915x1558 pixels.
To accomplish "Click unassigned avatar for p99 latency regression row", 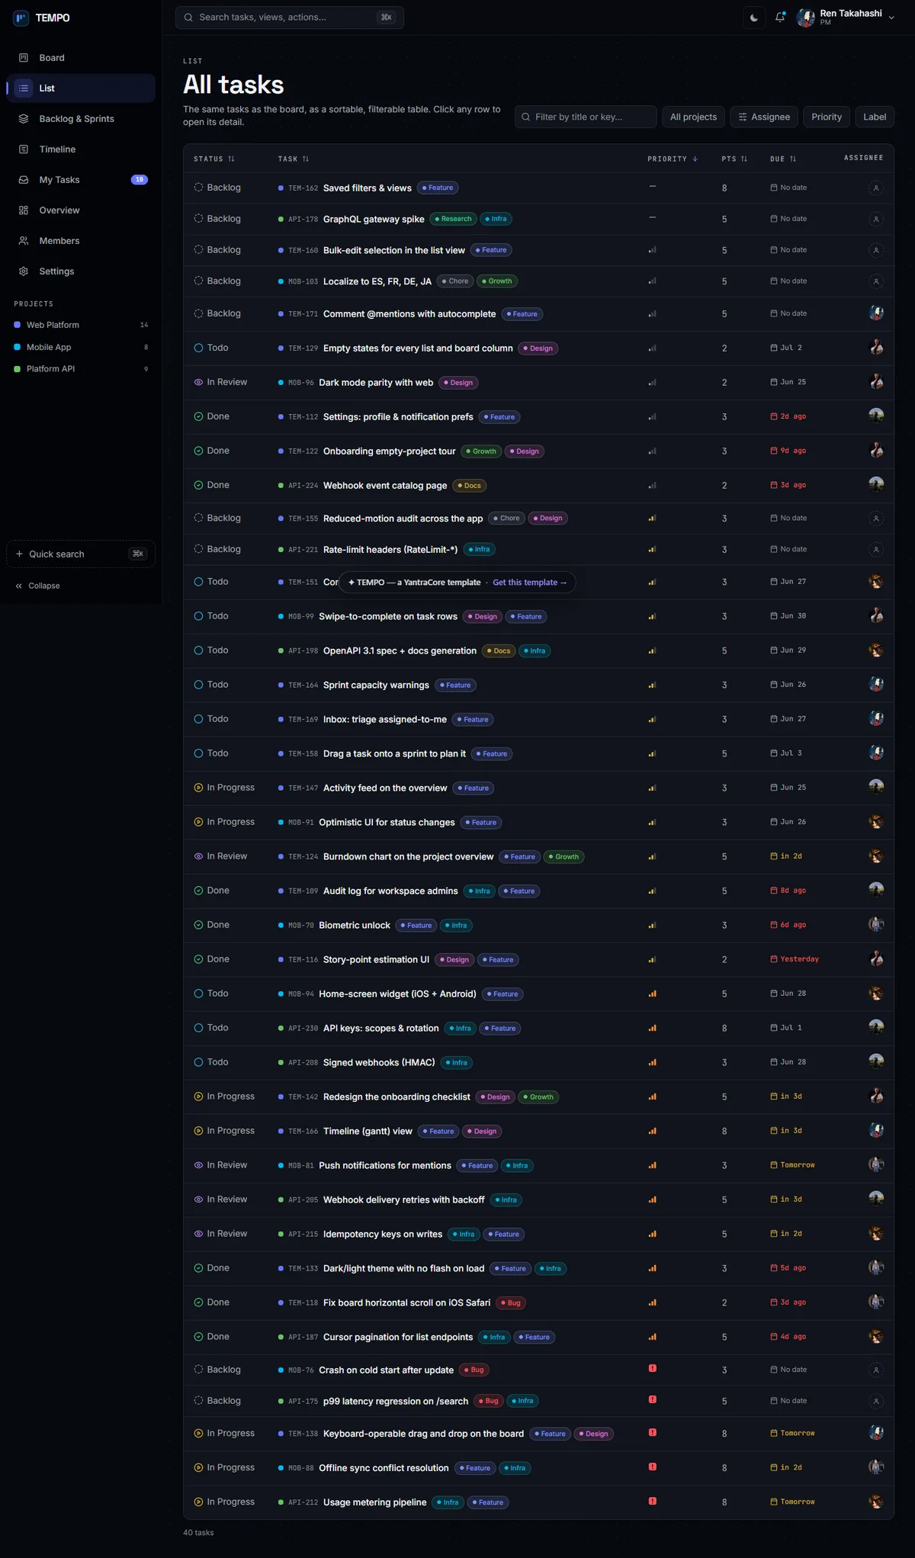I will pos(876,1401).
